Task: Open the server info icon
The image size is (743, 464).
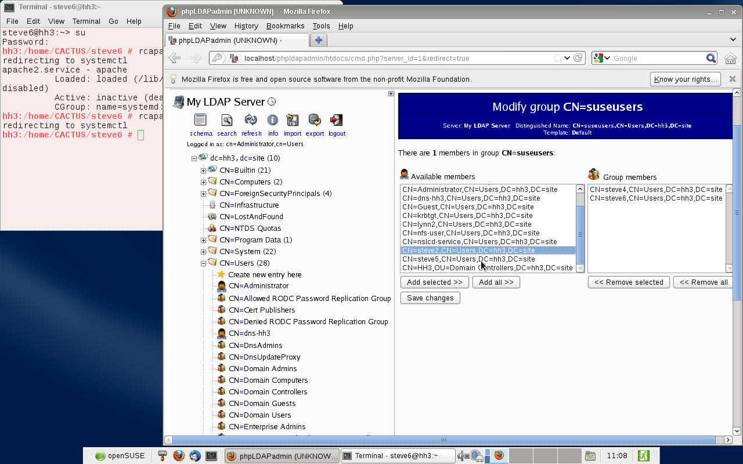Action: 273,120
